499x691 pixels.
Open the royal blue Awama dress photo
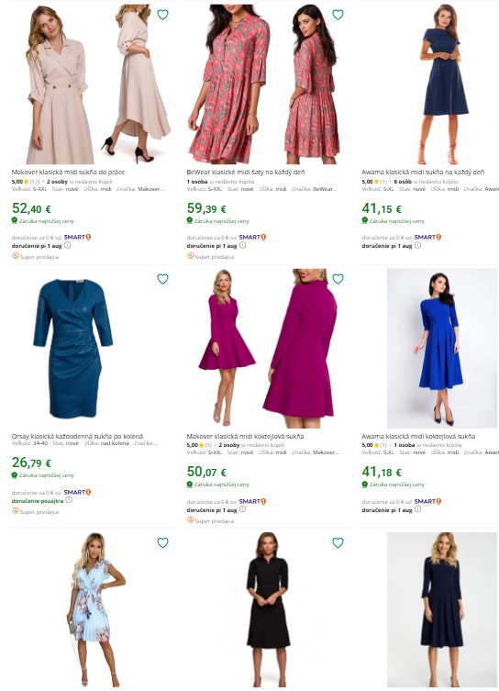coord(442,348)
